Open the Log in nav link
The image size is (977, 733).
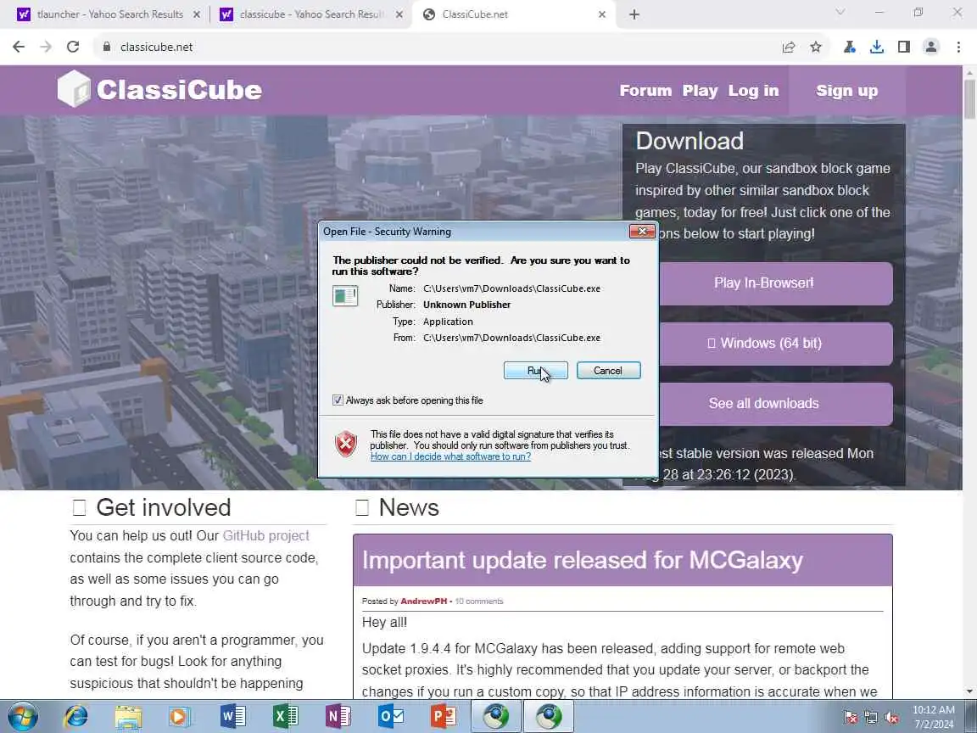click(x=753, y=91)
